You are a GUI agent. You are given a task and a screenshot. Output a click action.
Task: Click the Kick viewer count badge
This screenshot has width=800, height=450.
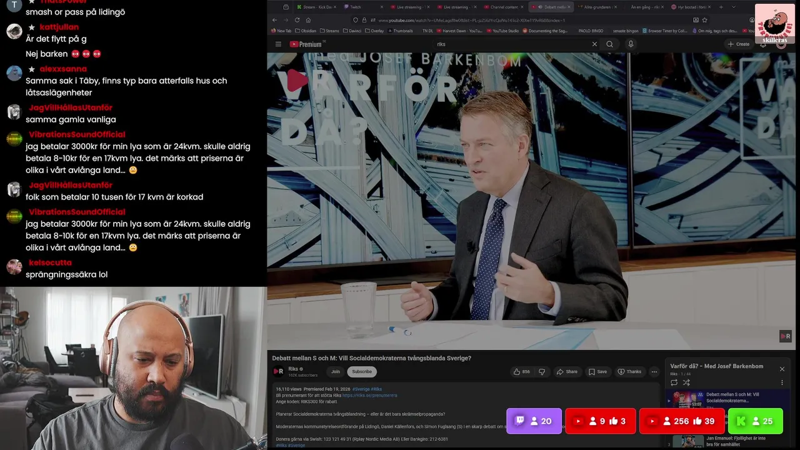[x=755, y=421]
